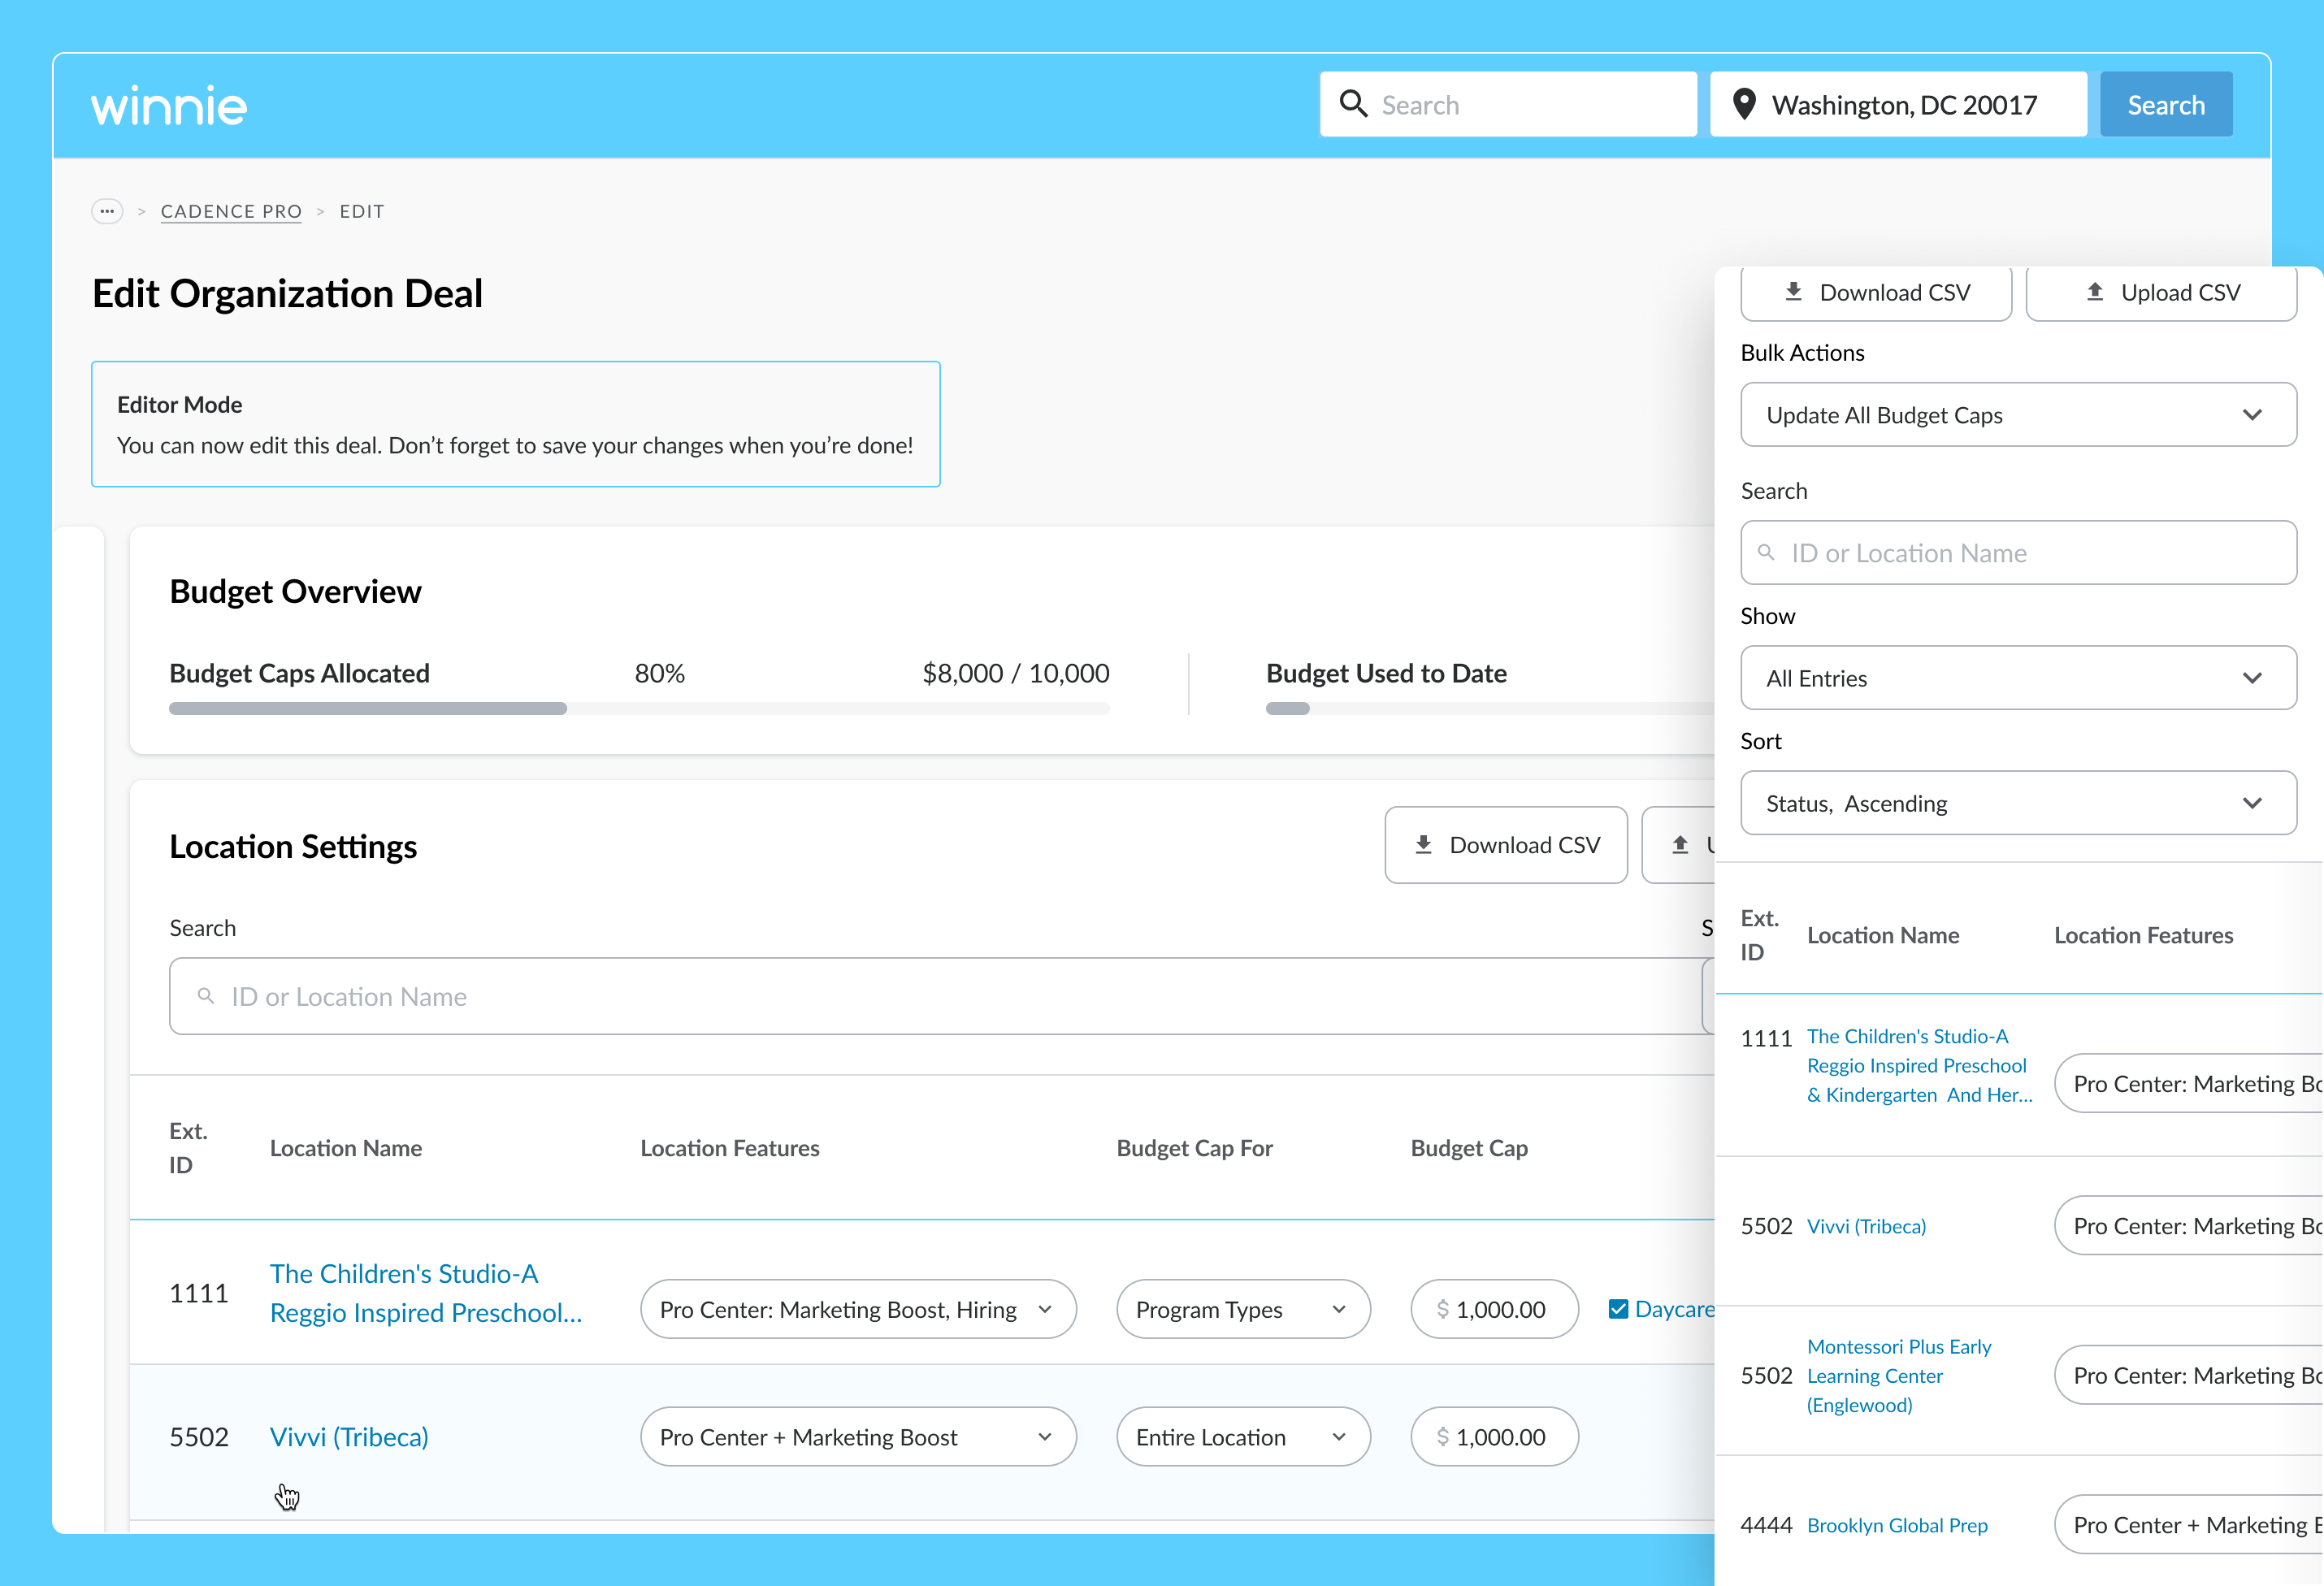
Task: Focus side panel ID or Location Name field
Action: (x=2018, y=552)
